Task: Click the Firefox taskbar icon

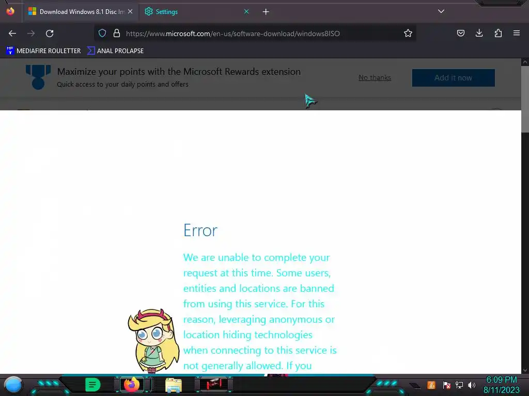Action: (132, 385)
